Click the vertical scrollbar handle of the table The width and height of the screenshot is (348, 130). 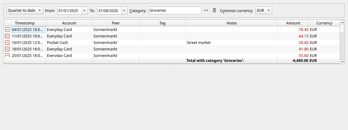pyautogui.click(x=342, y=28)
